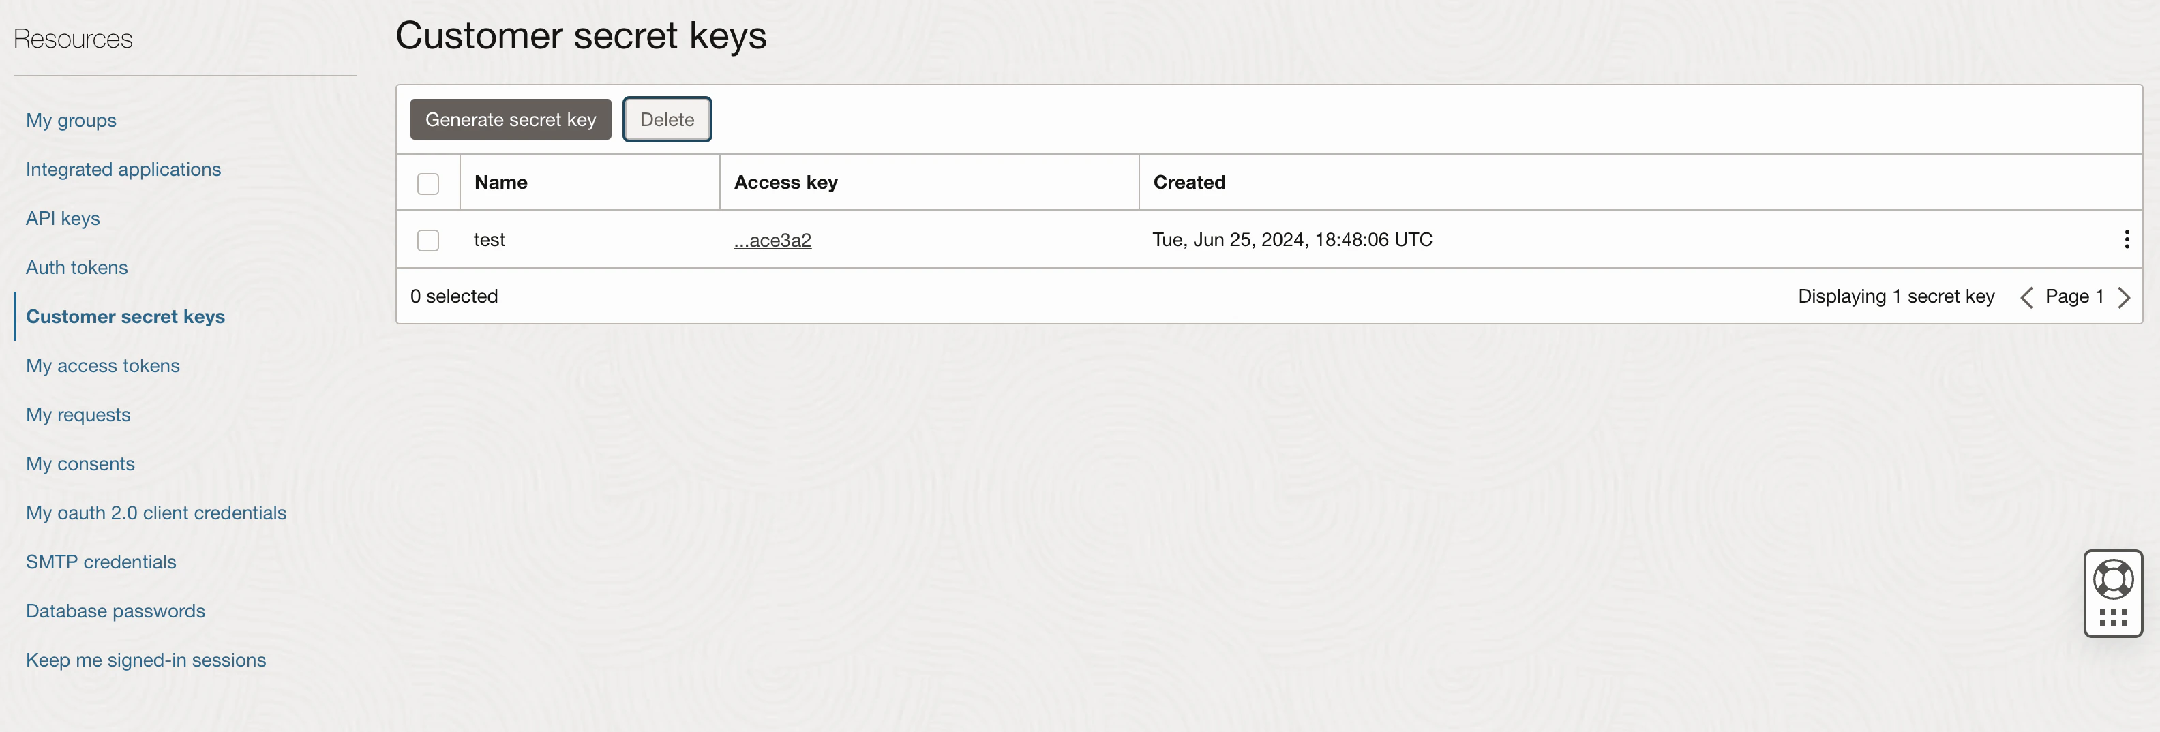Click the Name column header
This screenshot has width=2160, height=732.
(x=500, y=182)
